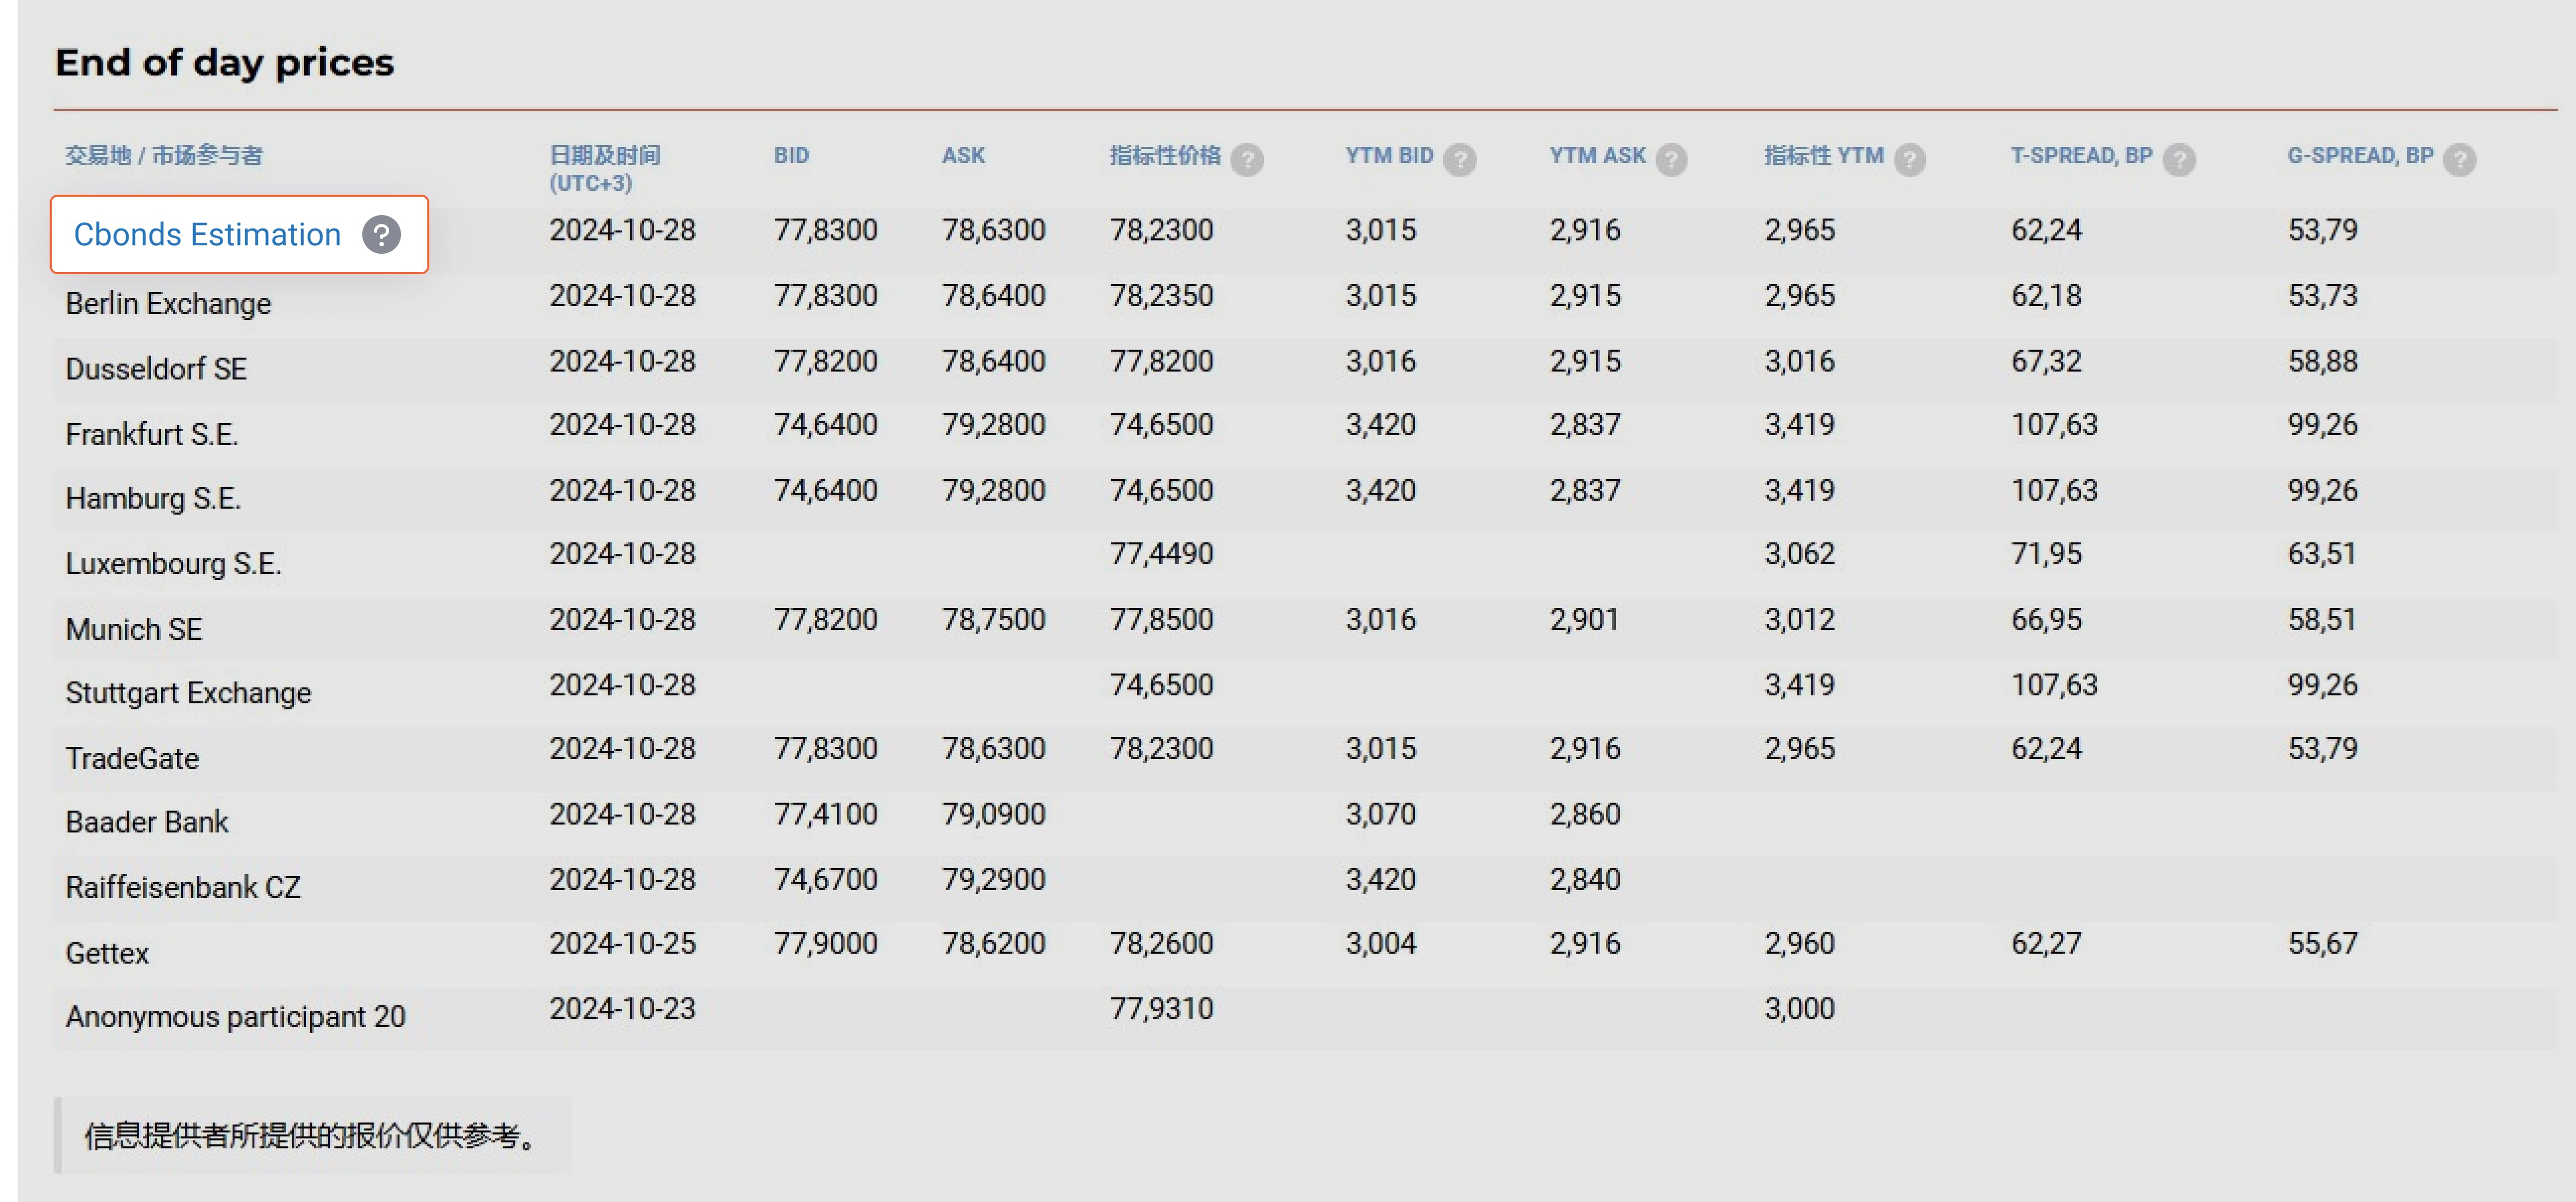Screen dimensions: 2576x1202
Task: Select the Dusseldorf SE row name
Action: 156,369
